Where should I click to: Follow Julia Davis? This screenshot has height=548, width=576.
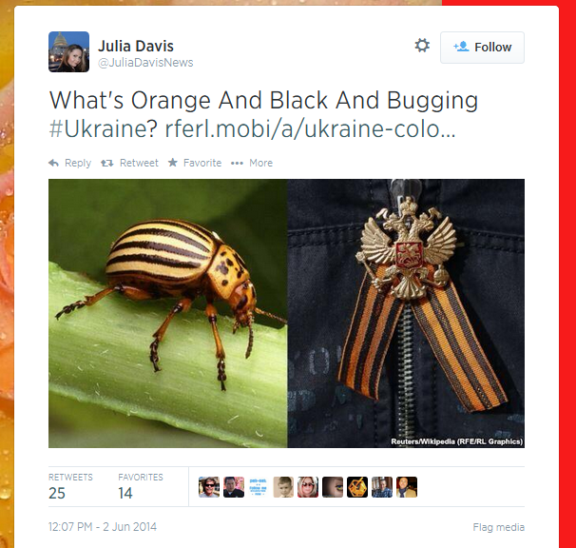(482, 48)
